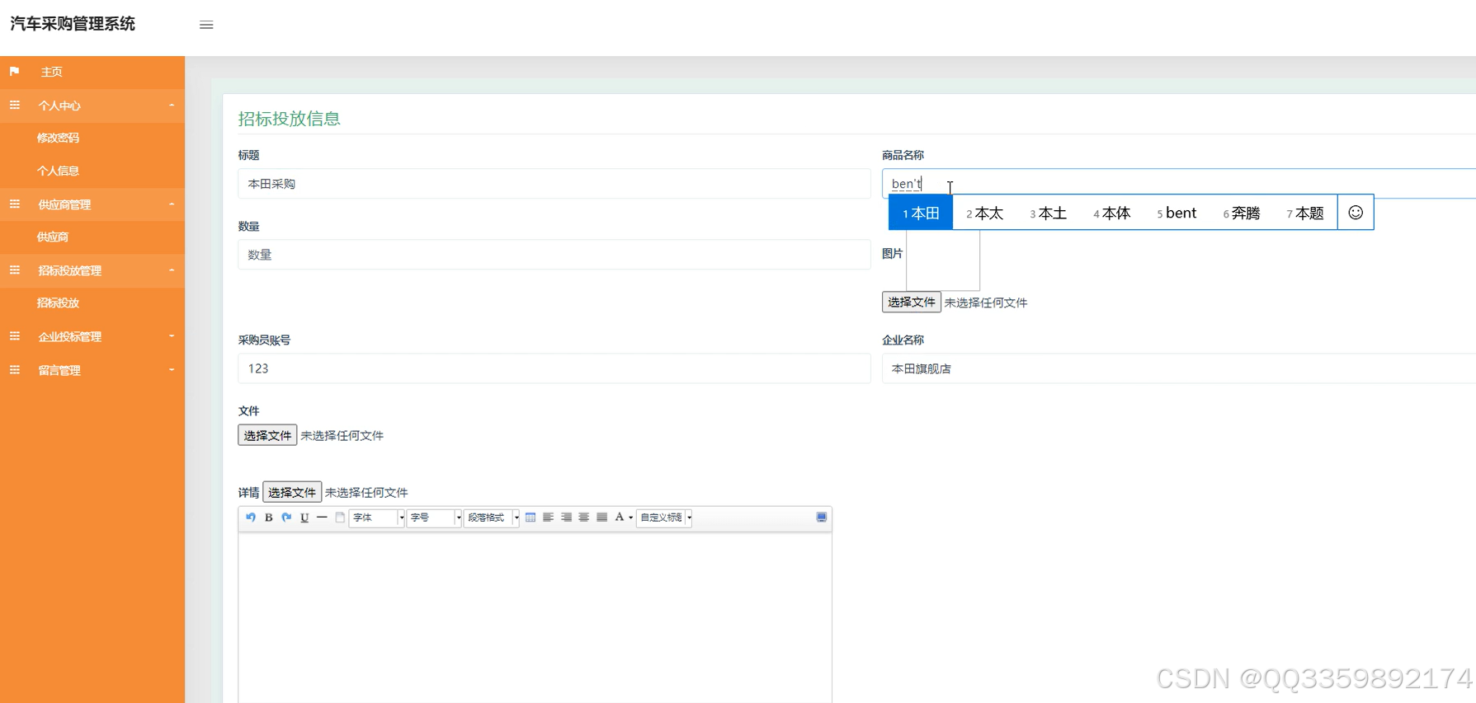The height and width of the screenshot is (703, 1476).
Task: Click the 标题 input field
Action: (x=554, y=184)
